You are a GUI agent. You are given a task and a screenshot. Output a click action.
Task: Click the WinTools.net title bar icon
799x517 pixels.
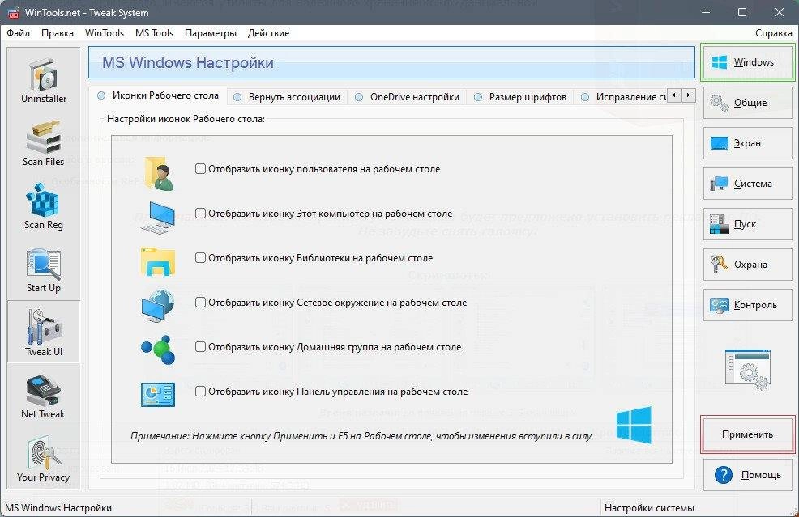pyautogui.click(x=13, y=13)
